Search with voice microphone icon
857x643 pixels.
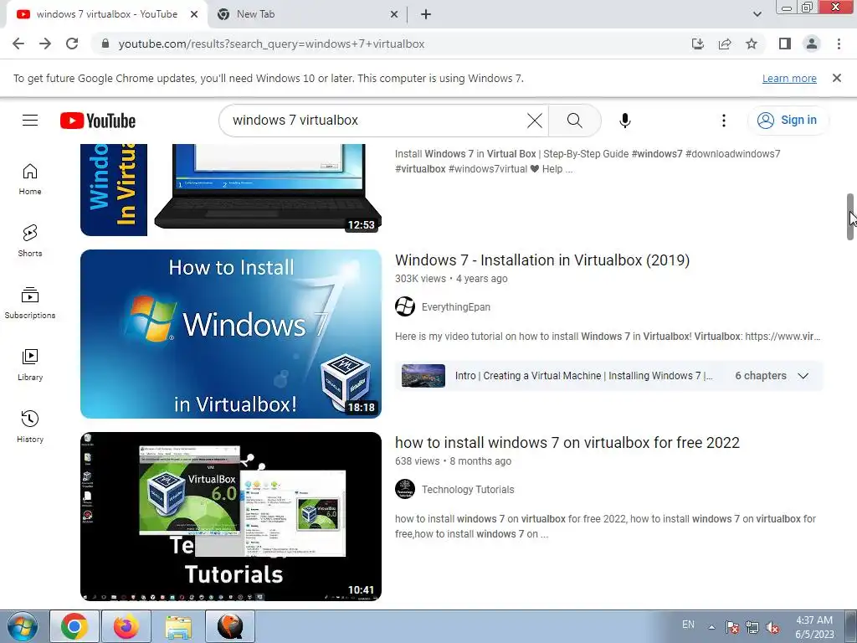(624, 121)
